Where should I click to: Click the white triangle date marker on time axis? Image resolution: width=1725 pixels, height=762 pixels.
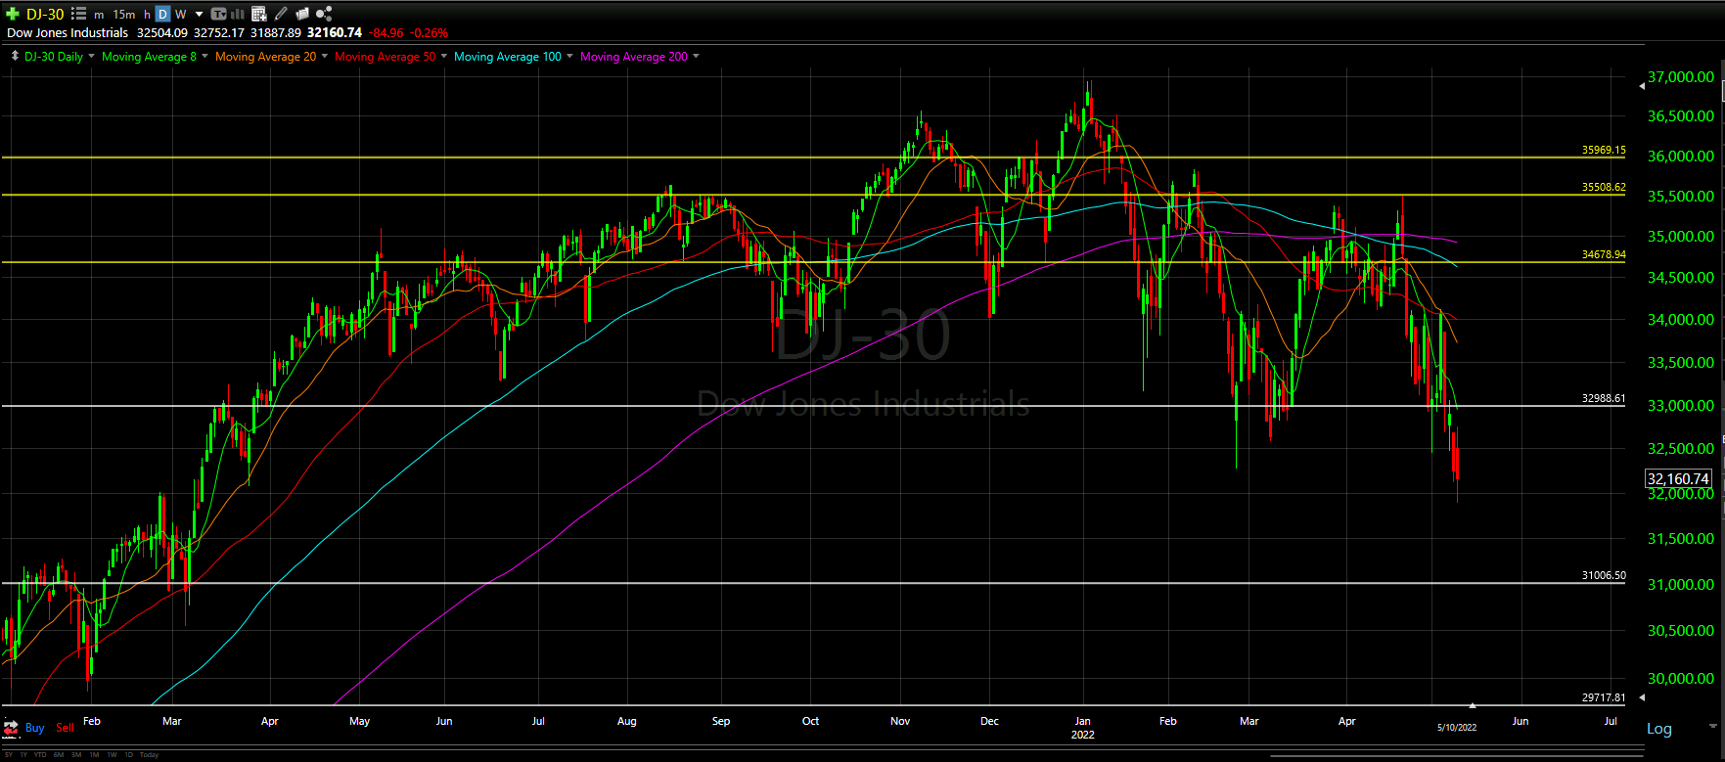1473,704
